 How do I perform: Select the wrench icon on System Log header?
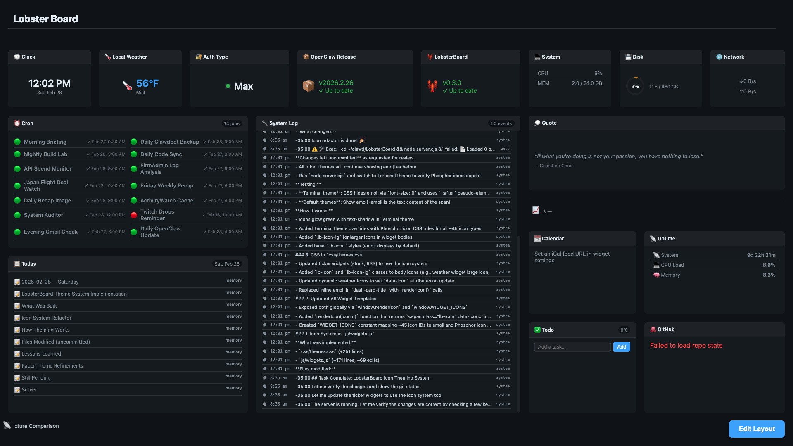pos(264,123)
